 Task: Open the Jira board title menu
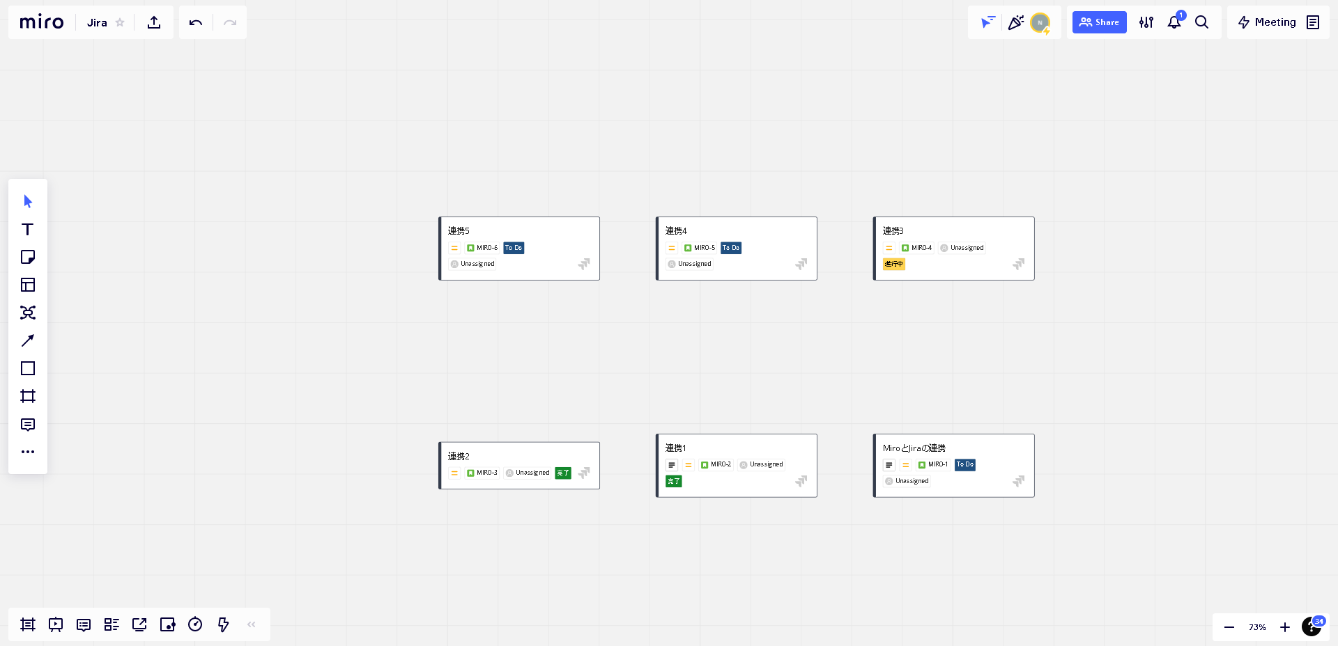[x=97, y=22]
